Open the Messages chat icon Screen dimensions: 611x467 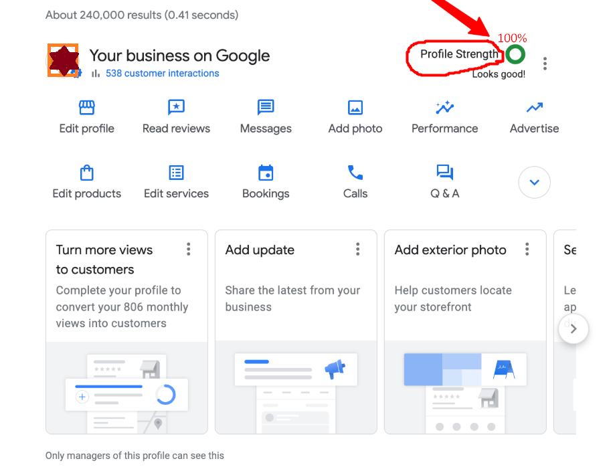pyautogui.click(x=266, y=107)
